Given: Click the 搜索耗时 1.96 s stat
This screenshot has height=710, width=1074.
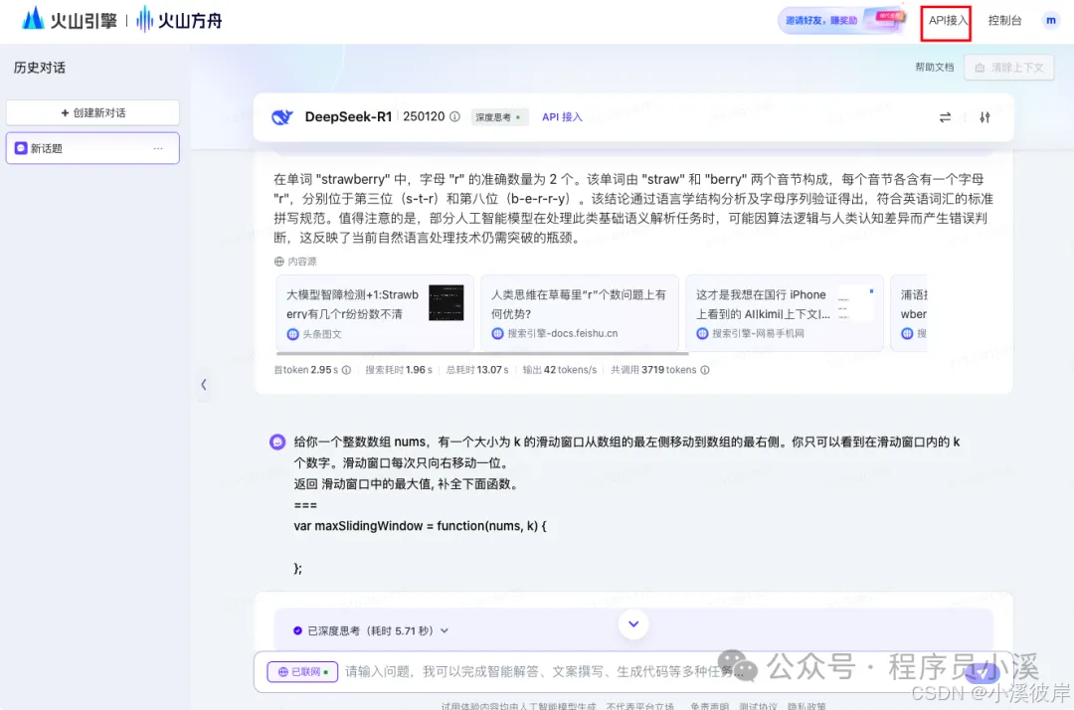Looking at the screenshot, I should tap(399, 370).
